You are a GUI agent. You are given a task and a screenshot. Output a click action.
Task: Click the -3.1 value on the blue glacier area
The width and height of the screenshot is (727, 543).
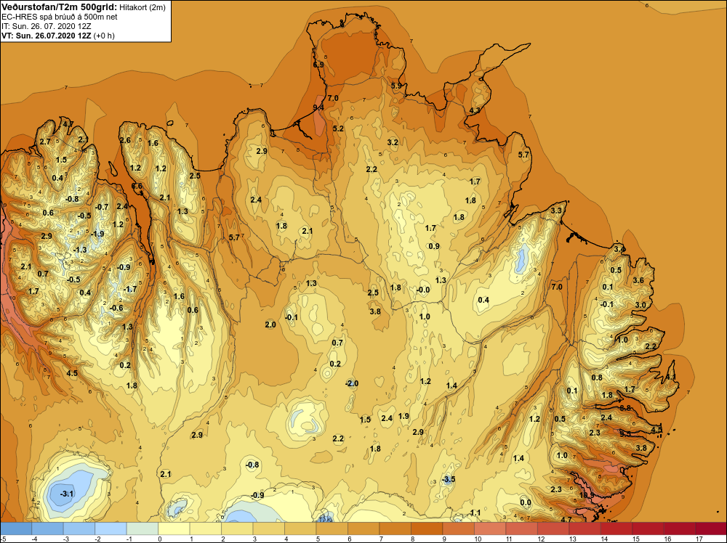67,494
